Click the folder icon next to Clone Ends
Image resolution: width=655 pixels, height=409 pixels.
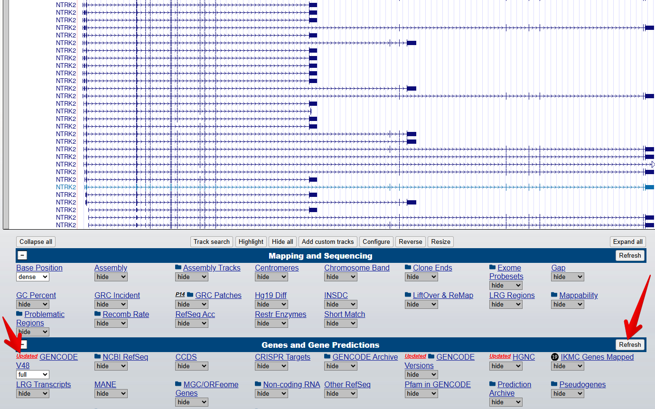tap(408, 268)
